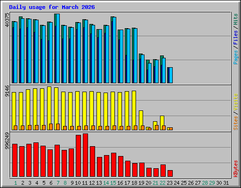
Task: Click the yellow visits bar for day 1
Action: click(x=14, y=111)
